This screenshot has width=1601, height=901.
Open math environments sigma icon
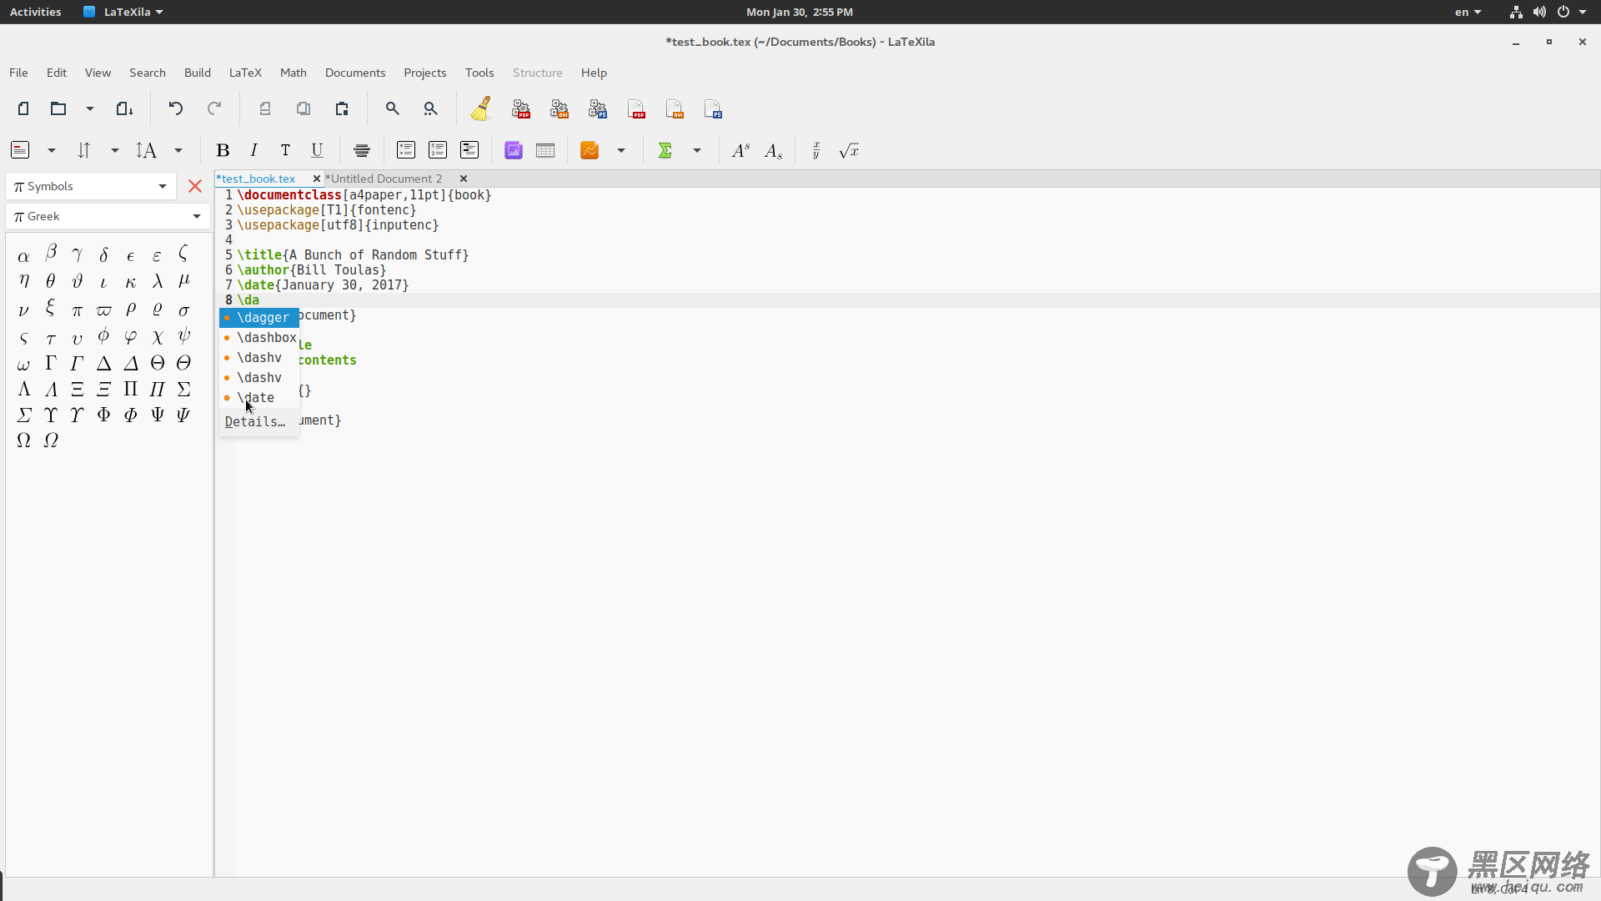coord(665,150)
